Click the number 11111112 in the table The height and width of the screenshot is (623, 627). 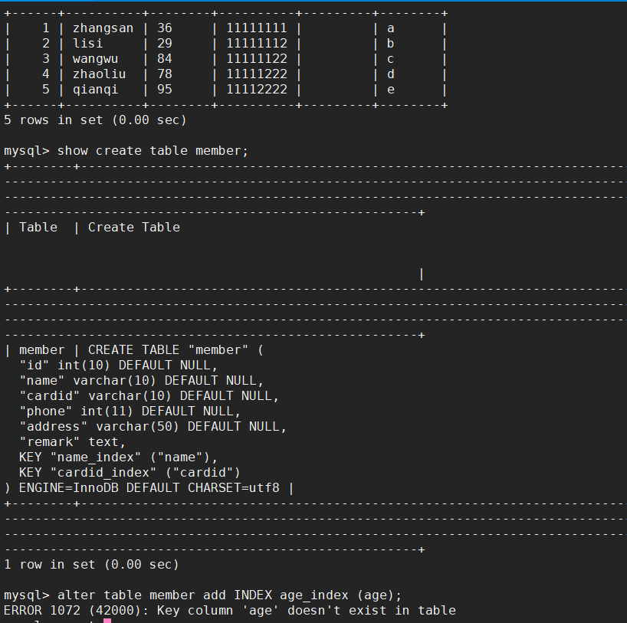pos(257,43)
